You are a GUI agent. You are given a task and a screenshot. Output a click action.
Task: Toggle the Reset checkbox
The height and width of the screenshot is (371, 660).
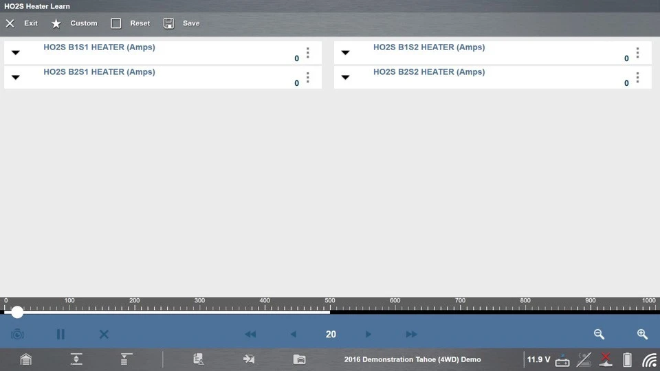click(x=116, y=23)
